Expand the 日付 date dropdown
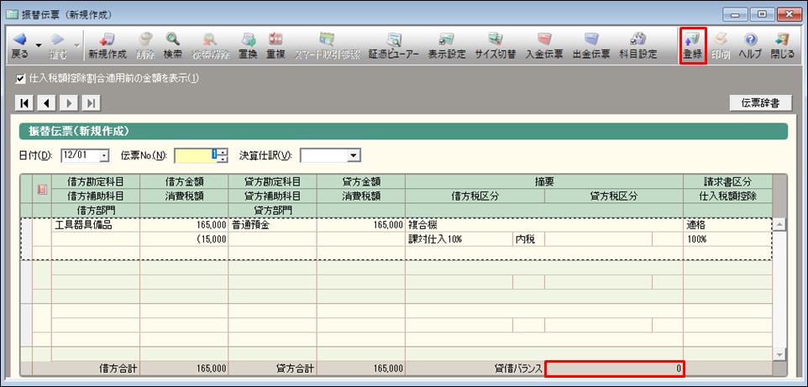 104,155
